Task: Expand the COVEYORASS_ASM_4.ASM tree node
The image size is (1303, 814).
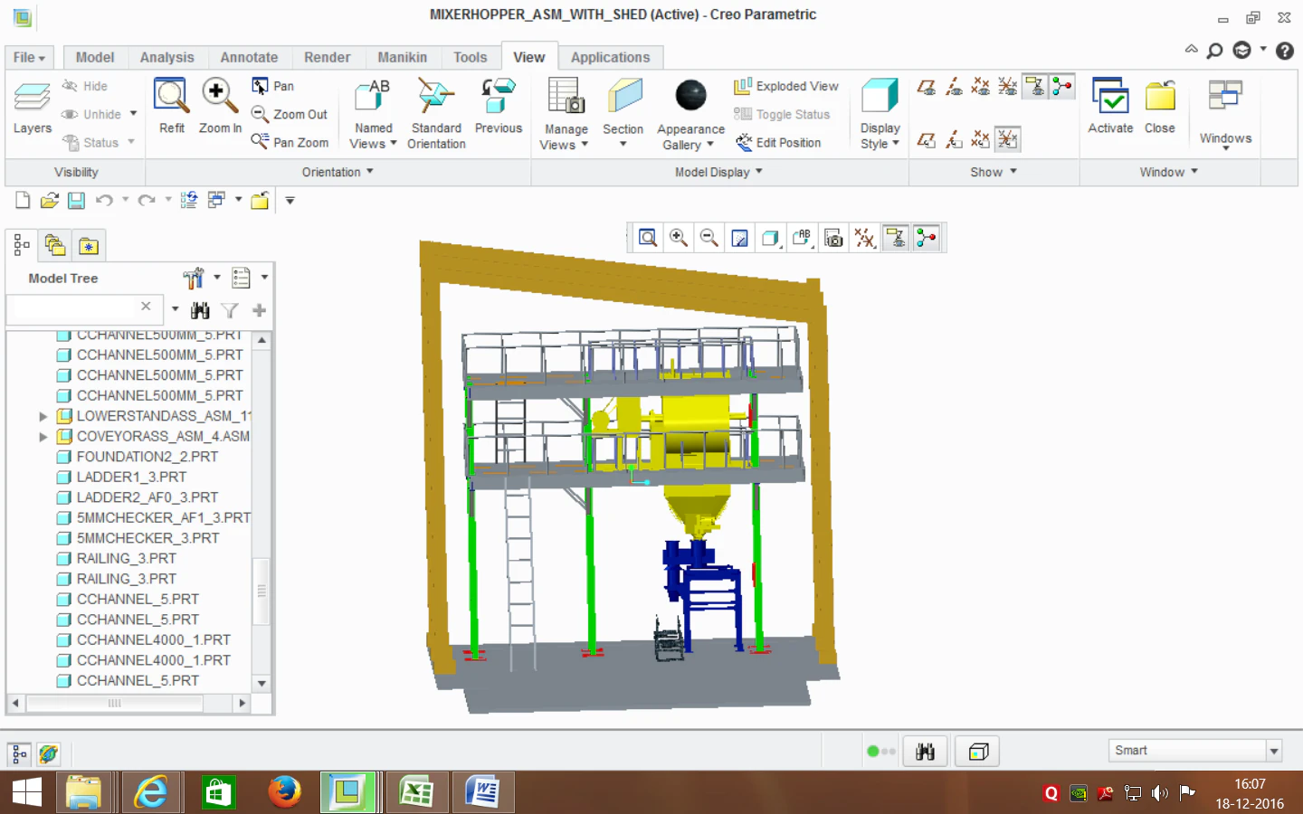Action: click(x=43, y=437)
